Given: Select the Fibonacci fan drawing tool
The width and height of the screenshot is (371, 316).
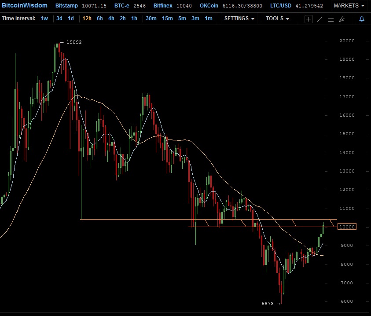Looking at the screenshot, I should (x=342, y=19).
